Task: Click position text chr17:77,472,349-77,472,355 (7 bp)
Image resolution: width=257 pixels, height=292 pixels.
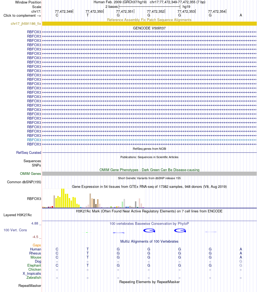Action: (177, 2)
